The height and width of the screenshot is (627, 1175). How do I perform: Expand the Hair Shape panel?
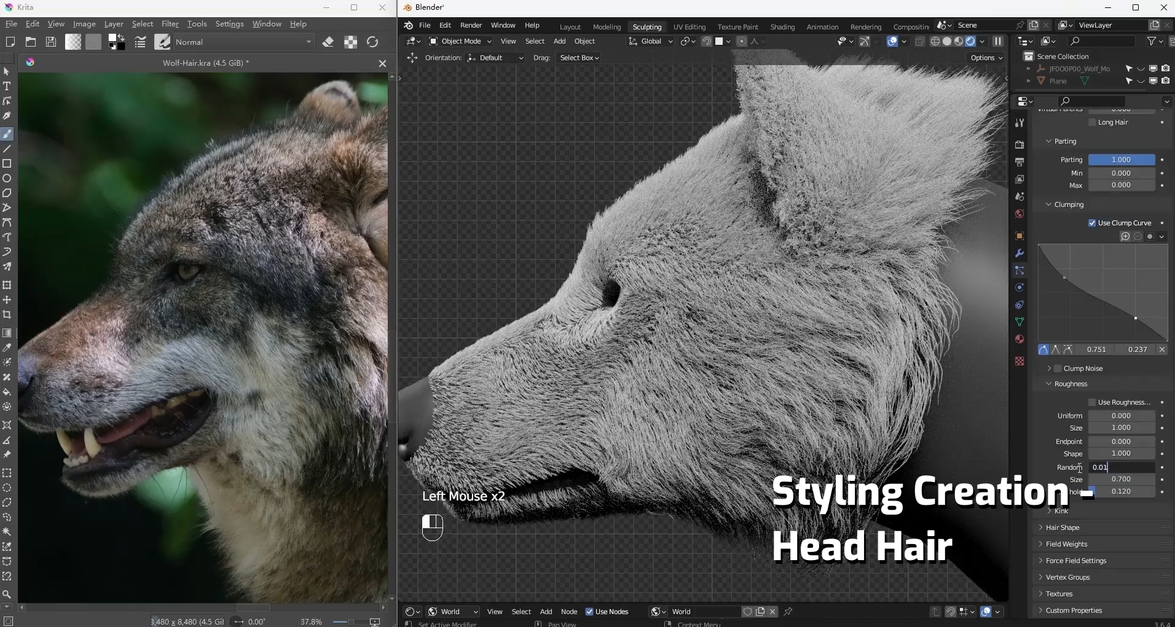(x=1062, y=528)
